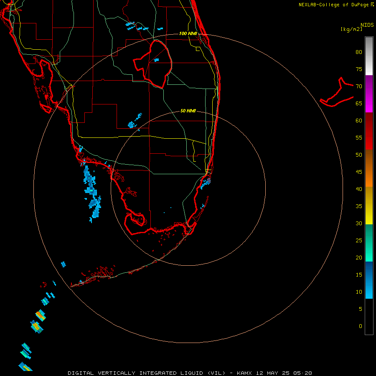Click the 100 NMI range ring label
The width and height of the screenshot is (376, 376).
coord(188,33)
